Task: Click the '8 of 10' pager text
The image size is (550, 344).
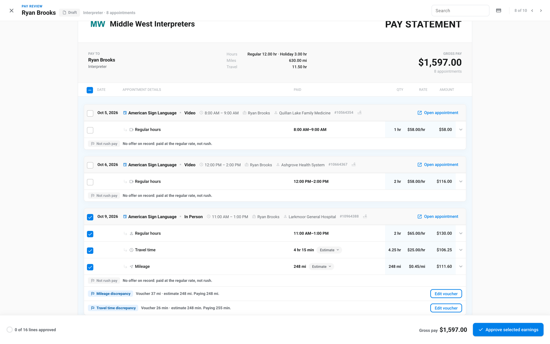Action: tap(520, 11)
